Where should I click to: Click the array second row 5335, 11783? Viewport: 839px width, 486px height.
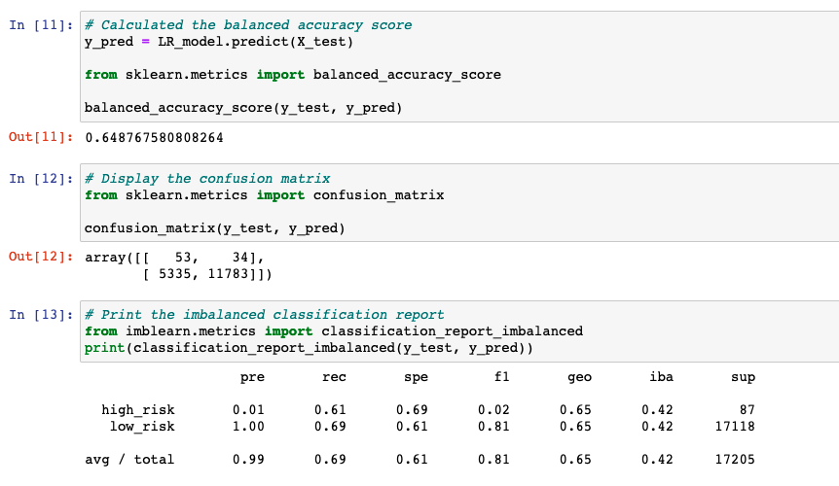[x=207, y=274]
